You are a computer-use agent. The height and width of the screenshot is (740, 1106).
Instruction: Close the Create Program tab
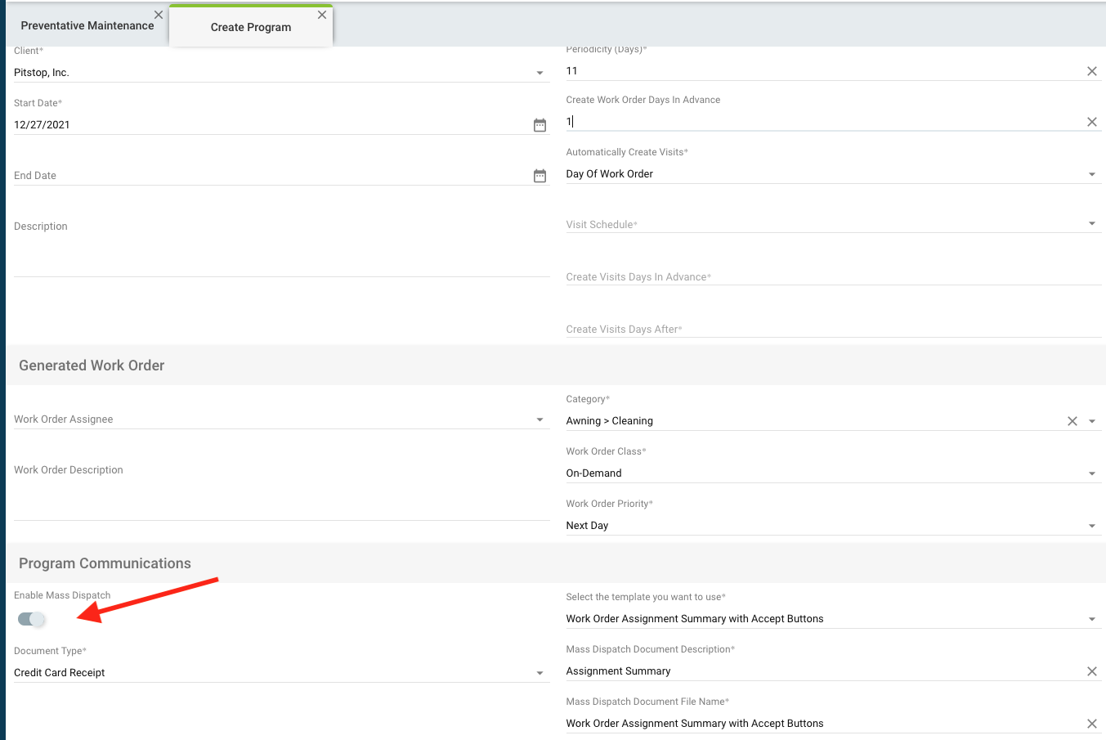point(322,15)
